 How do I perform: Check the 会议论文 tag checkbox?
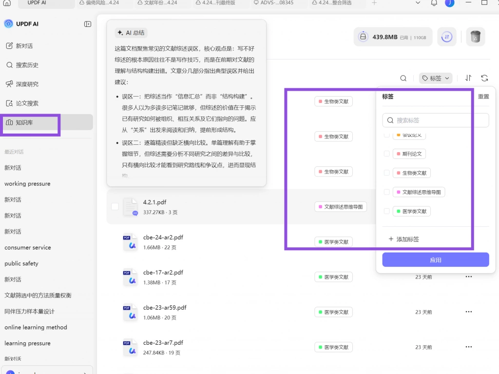(386, 136)
